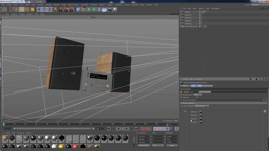Click the Light object icon
Screen dimensions: 269x151
pos(115,9)
